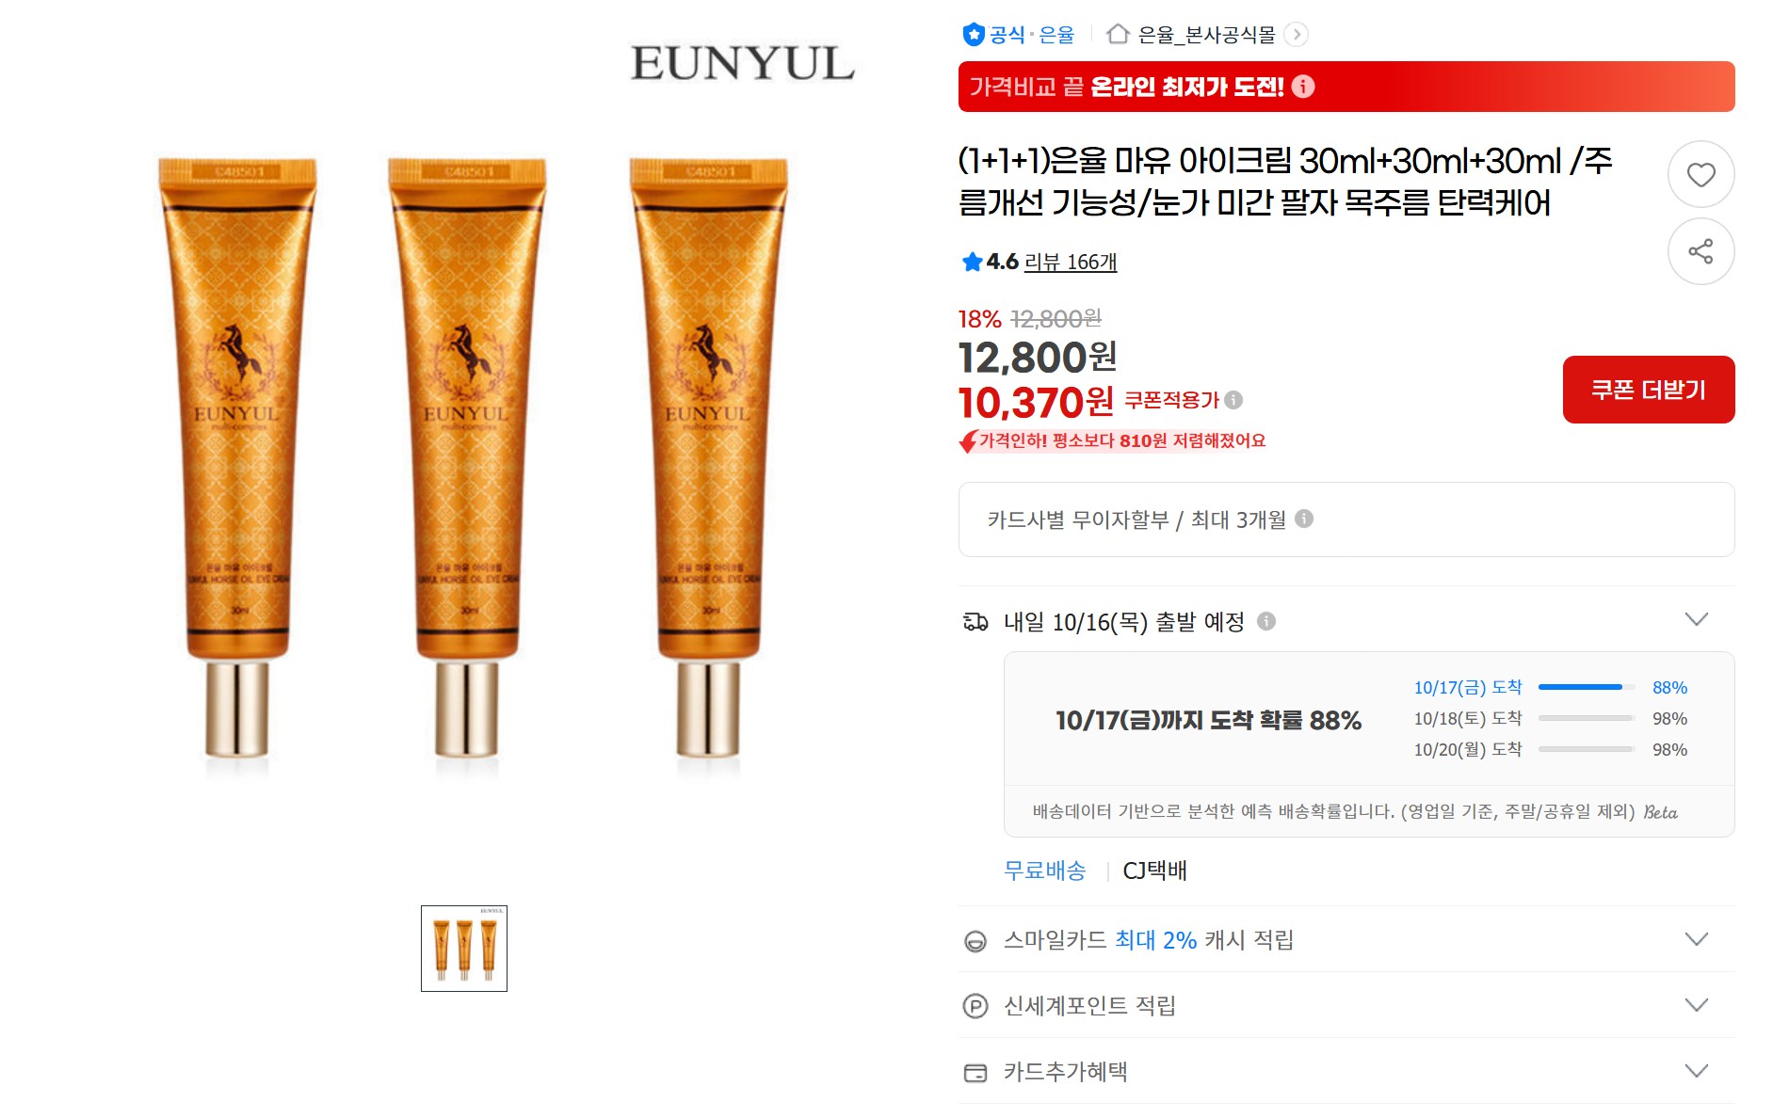Image resolution: width=1789 pixels, height=1118 pixels.
Task: Click the heart wishlist icon
Action: [1700, 175]
